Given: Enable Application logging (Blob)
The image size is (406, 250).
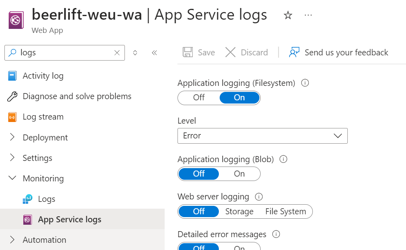Looking at the screenshot, I should coord(239,174).
